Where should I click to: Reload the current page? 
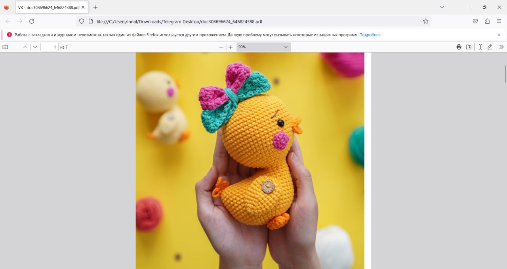tap(32, 21)
